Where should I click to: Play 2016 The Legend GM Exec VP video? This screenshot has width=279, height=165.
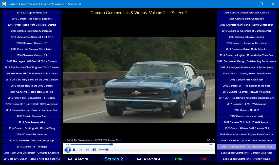coord(32,61)
